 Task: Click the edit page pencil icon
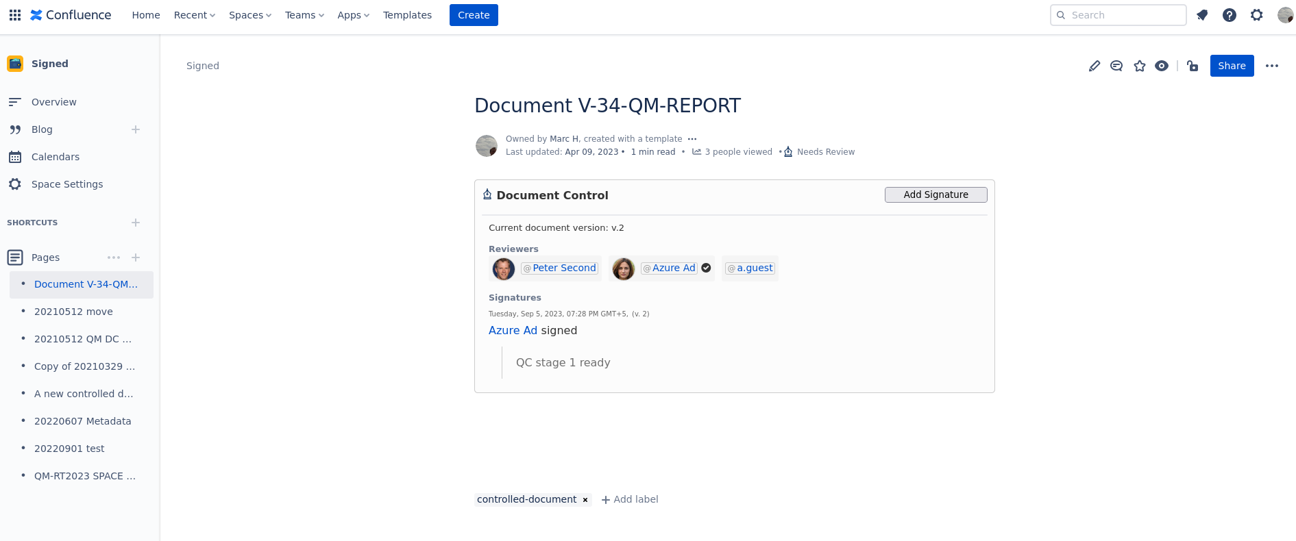click(1095, 66)
